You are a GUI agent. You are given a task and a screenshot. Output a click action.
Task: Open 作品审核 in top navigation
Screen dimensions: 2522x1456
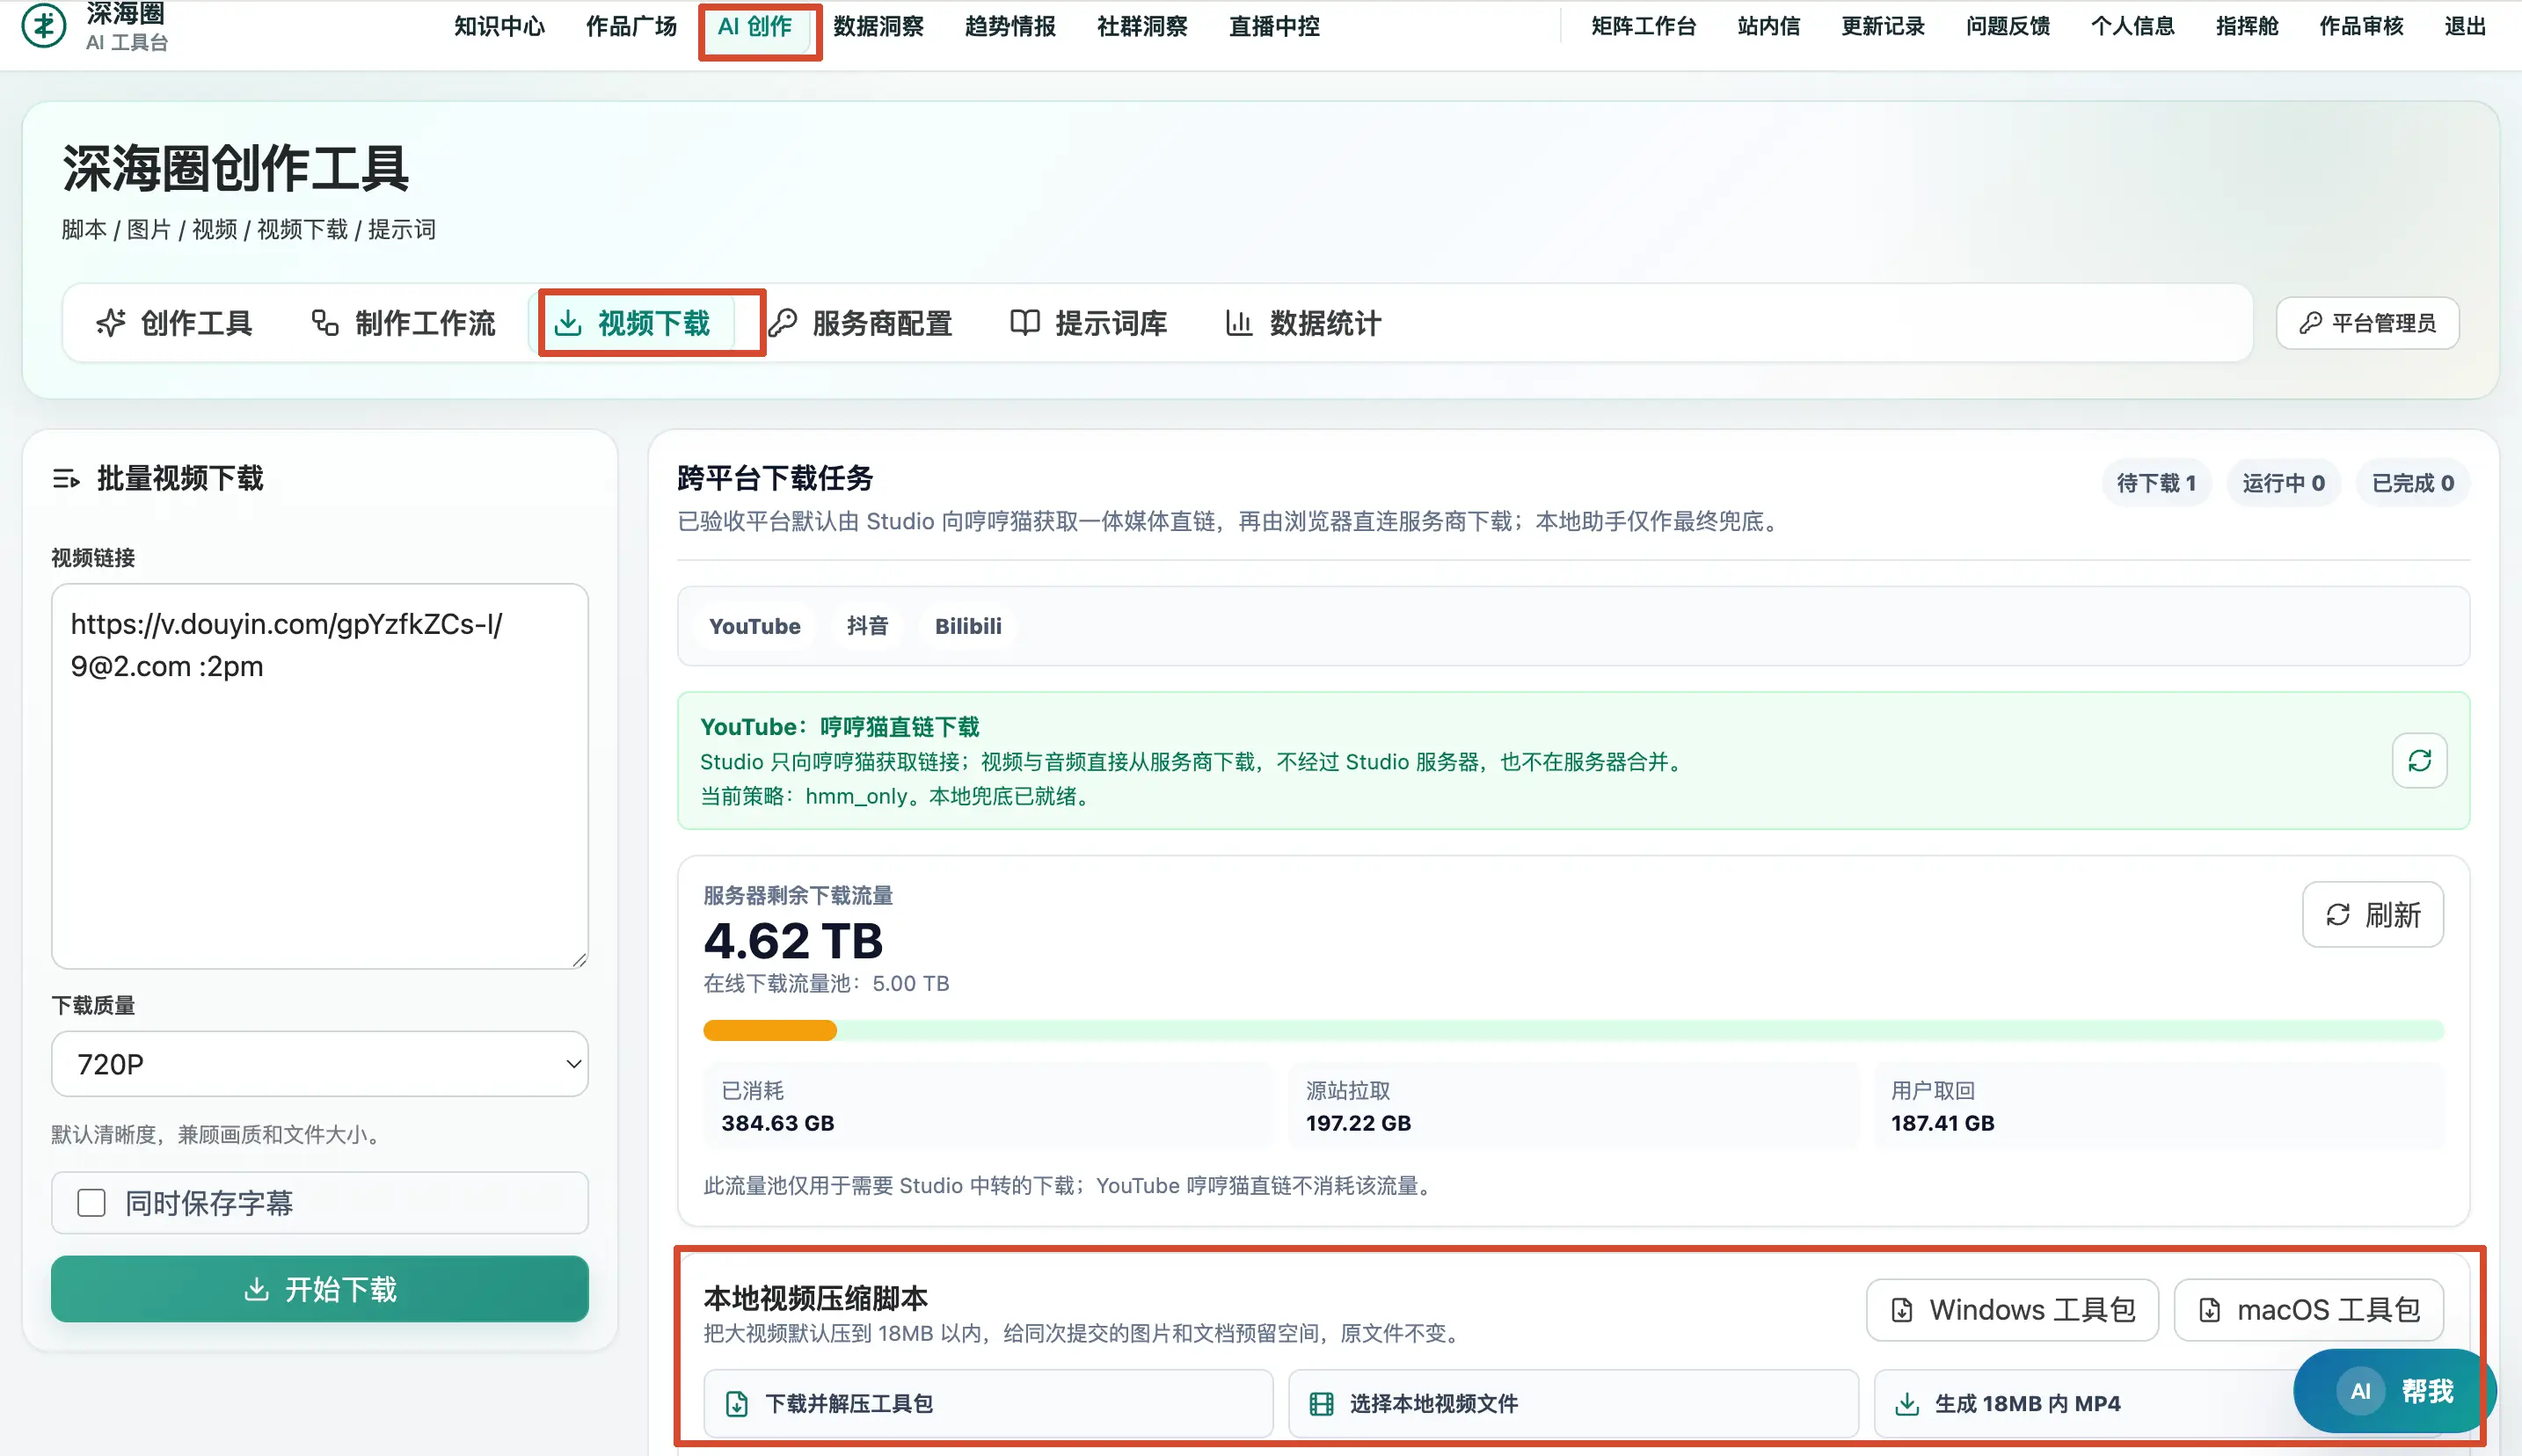tap(2362, 26)
